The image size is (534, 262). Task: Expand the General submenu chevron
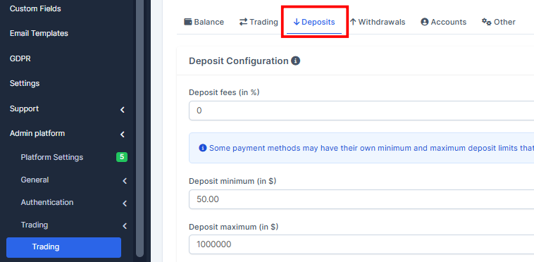(x=125, y=181)
